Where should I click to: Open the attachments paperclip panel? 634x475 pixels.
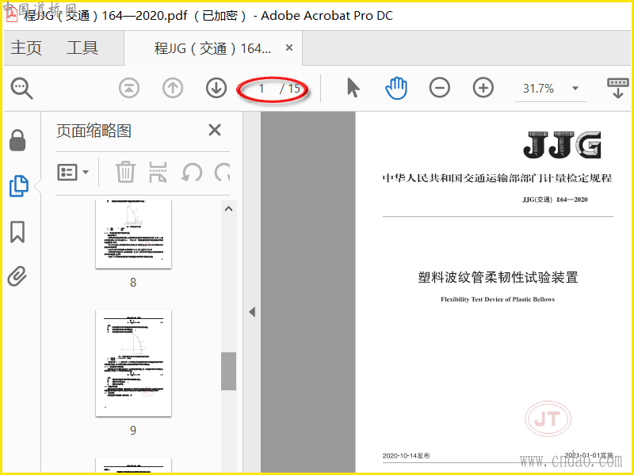point(17,276)
